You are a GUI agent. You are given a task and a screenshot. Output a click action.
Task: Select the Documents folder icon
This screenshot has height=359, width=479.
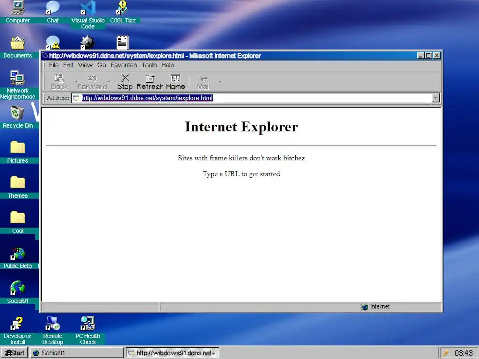[18, 47]
